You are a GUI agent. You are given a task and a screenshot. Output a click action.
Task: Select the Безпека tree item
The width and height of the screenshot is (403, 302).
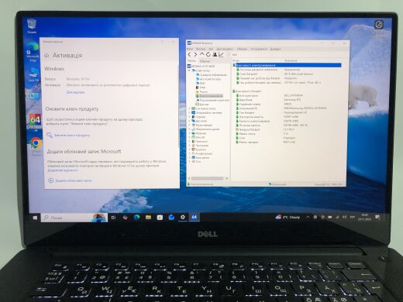199,149
